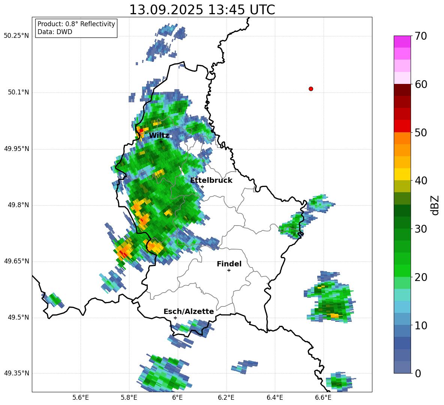Pick the dark maroon colorbar segment below 60

pyautogui.click(x=402, y=90)
